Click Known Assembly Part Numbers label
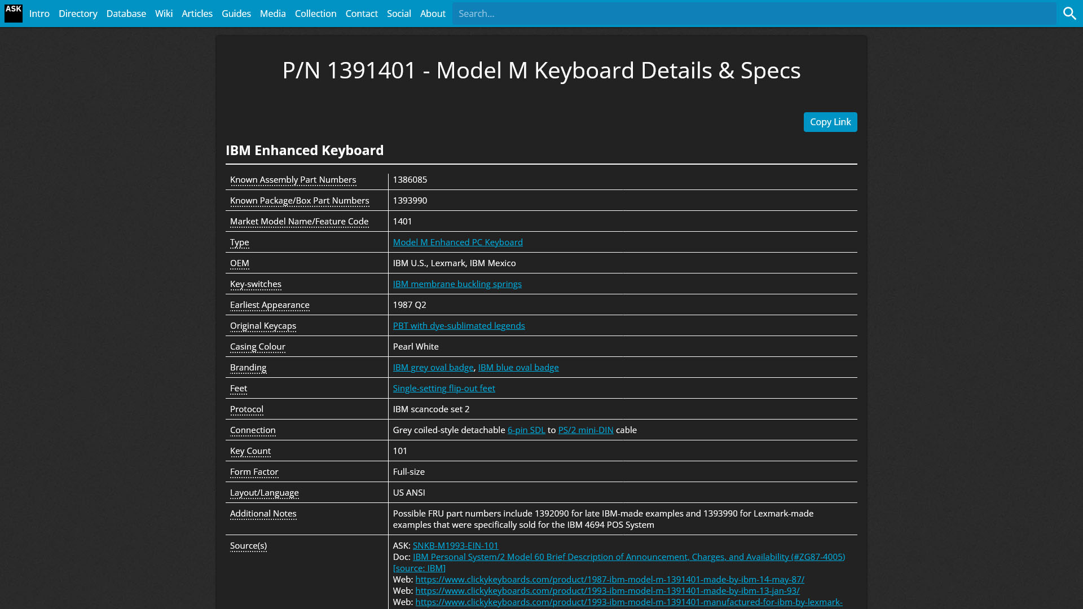Viewport: 1083px width, 609px height. [293, 179]
